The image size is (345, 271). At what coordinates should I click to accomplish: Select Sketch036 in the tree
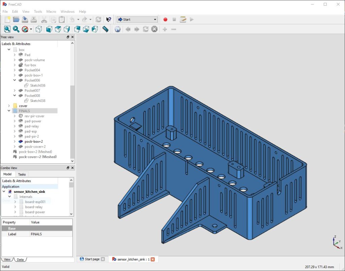pyautogui.click(x=38, y=85)
